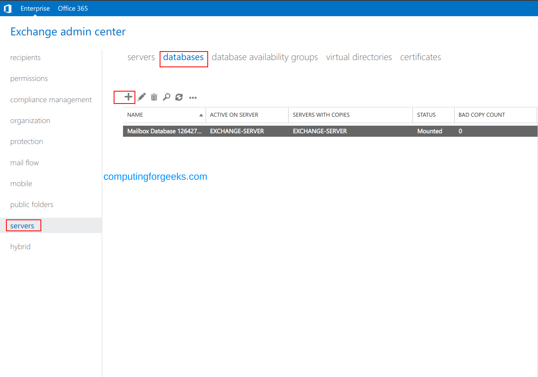Viewport: 538px width, 377px height.
Task: Click the Office logo in the top bar
Action: [8, 8]
